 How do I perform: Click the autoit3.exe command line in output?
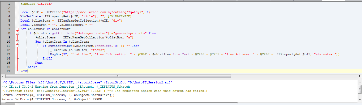[87, 82]
